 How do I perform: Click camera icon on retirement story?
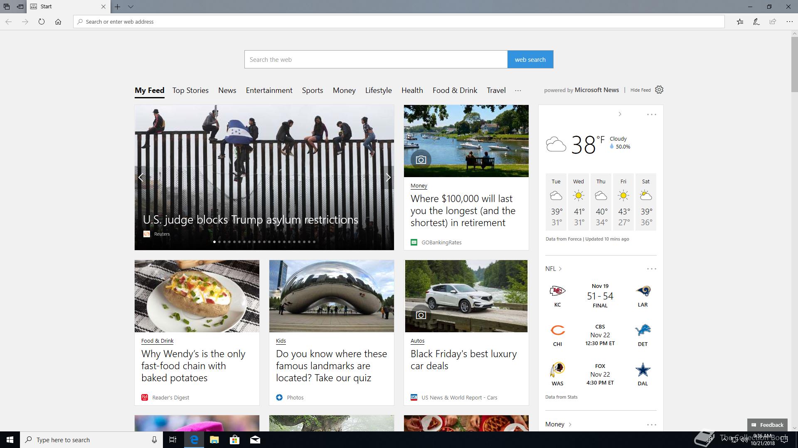(x=421, y=160)
